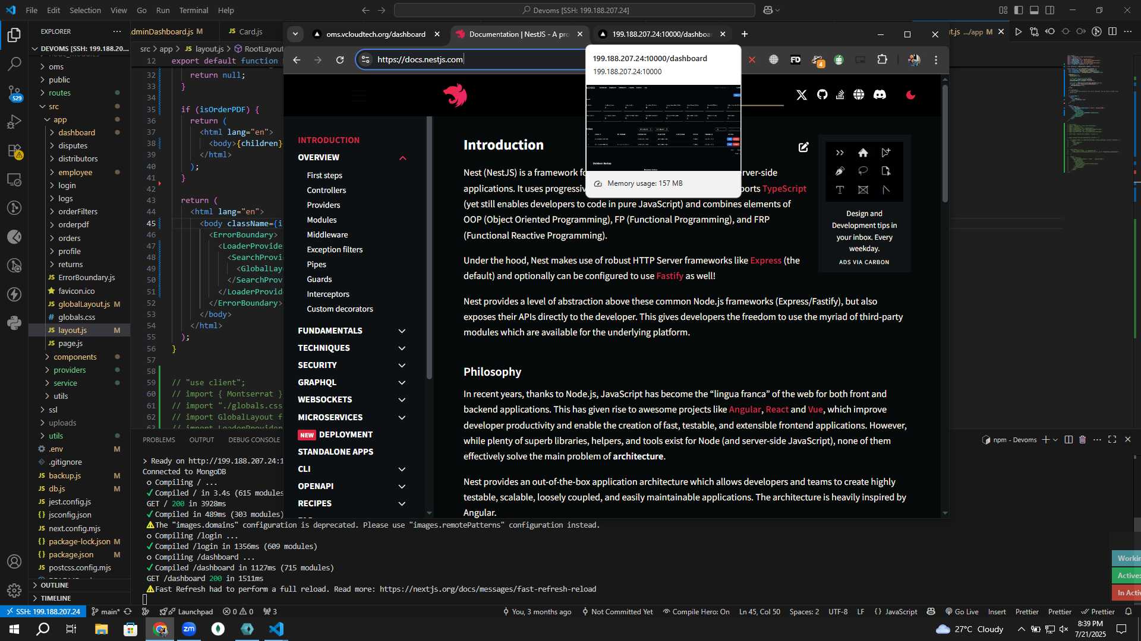Open the Manage gear icon in VS Code

[x=14, y=591]
